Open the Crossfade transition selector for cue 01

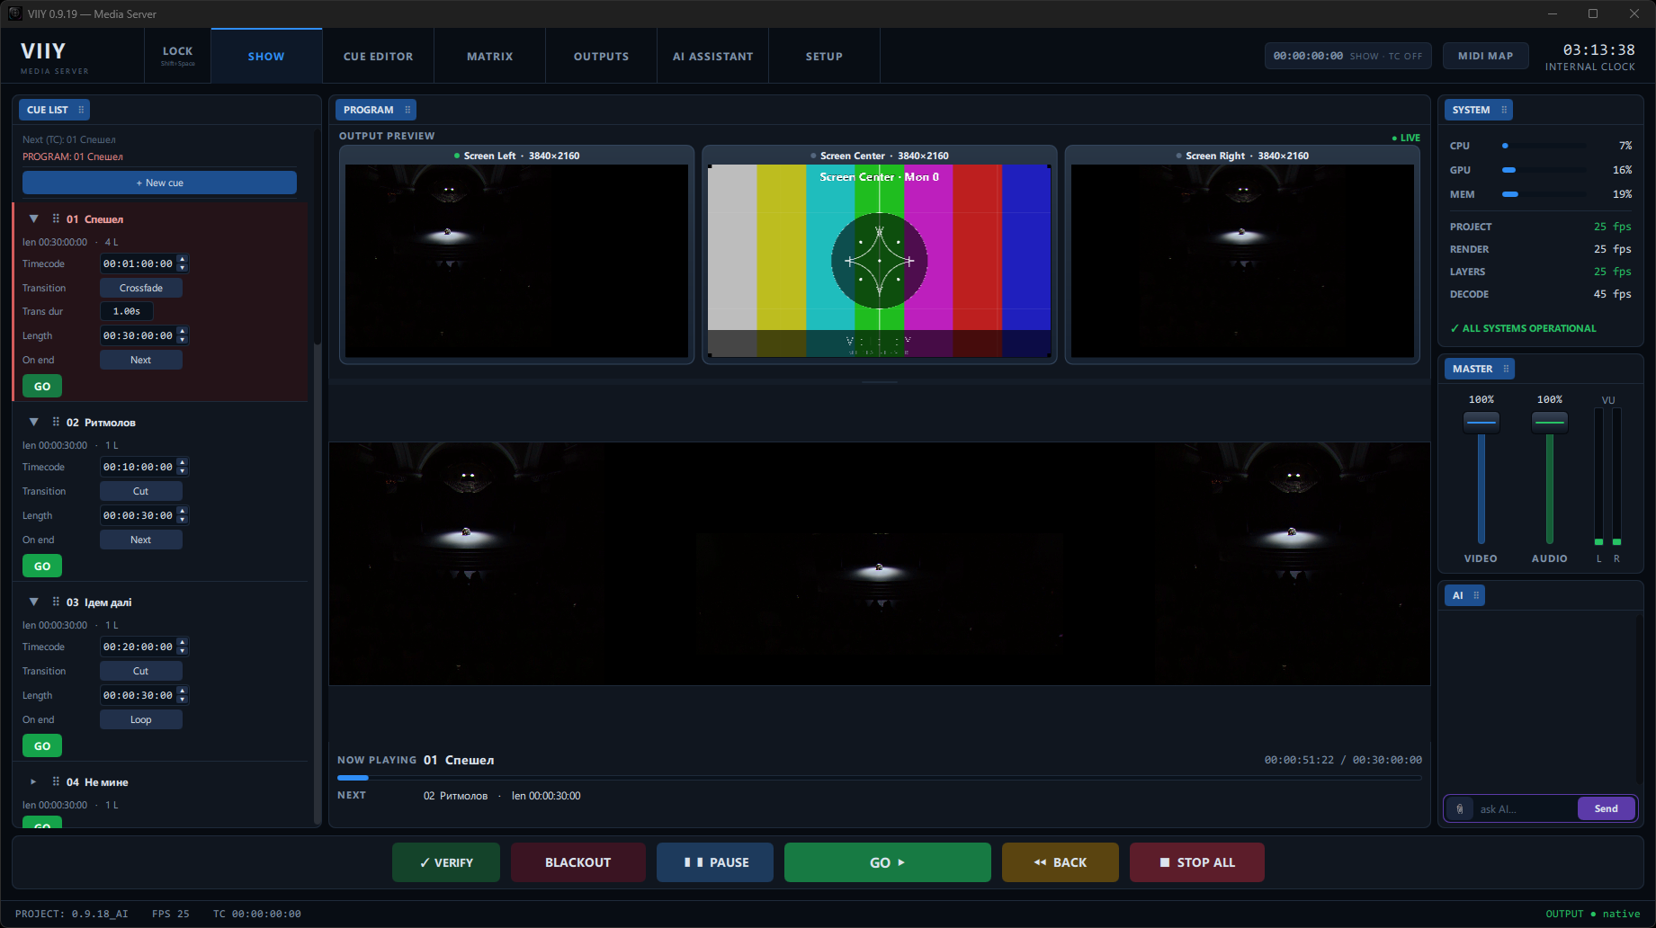point(141,288)
